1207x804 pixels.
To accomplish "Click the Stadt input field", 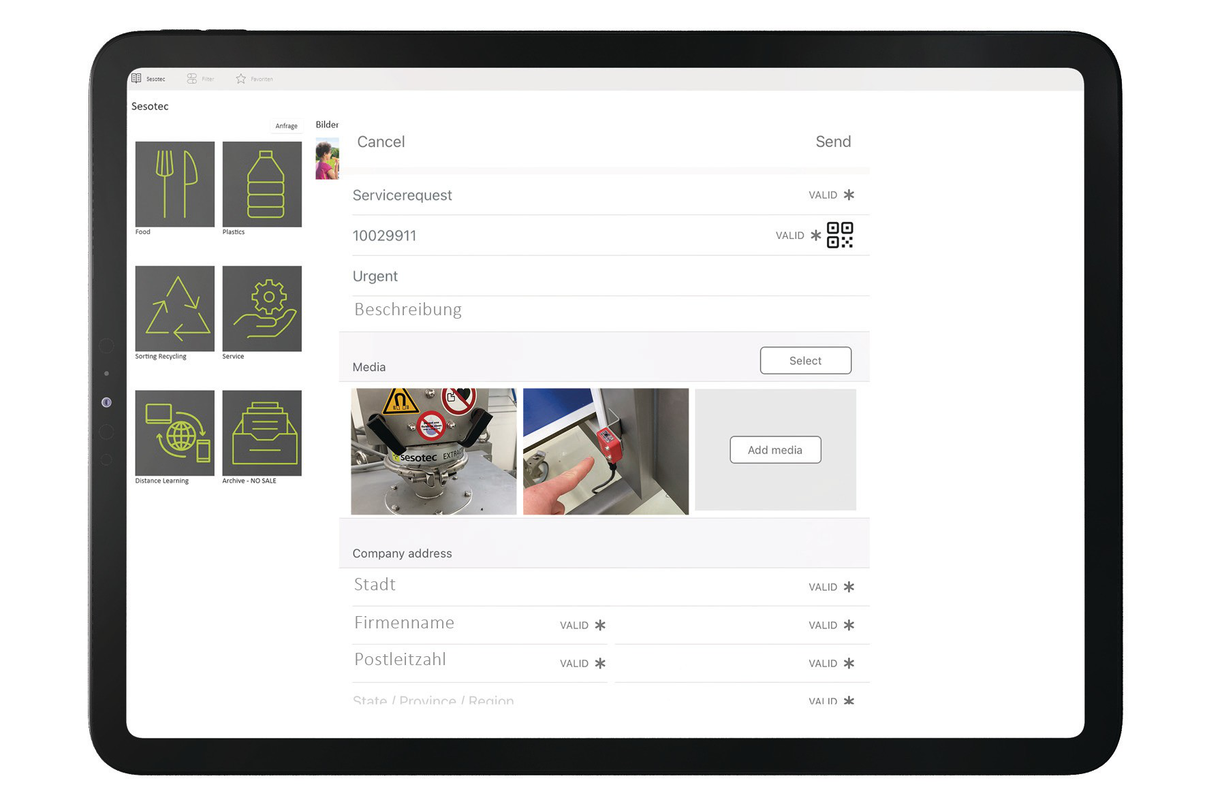I will point(611,586).
